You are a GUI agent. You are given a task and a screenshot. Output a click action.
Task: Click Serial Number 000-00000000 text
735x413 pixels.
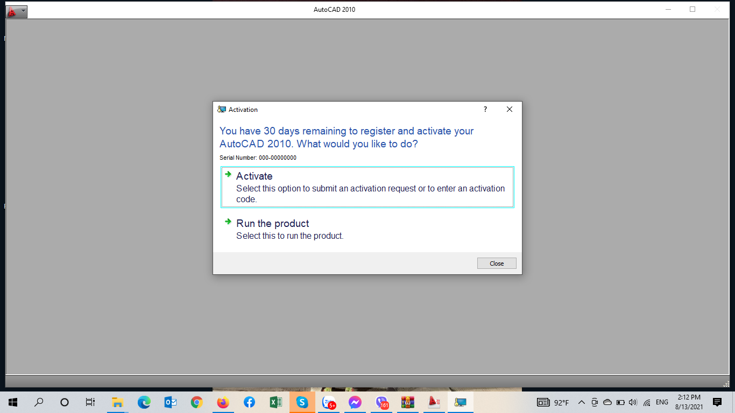click(x=258, y=158)
